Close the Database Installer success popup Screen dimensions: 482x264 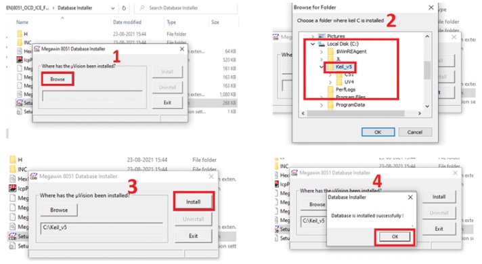(410, 197)
